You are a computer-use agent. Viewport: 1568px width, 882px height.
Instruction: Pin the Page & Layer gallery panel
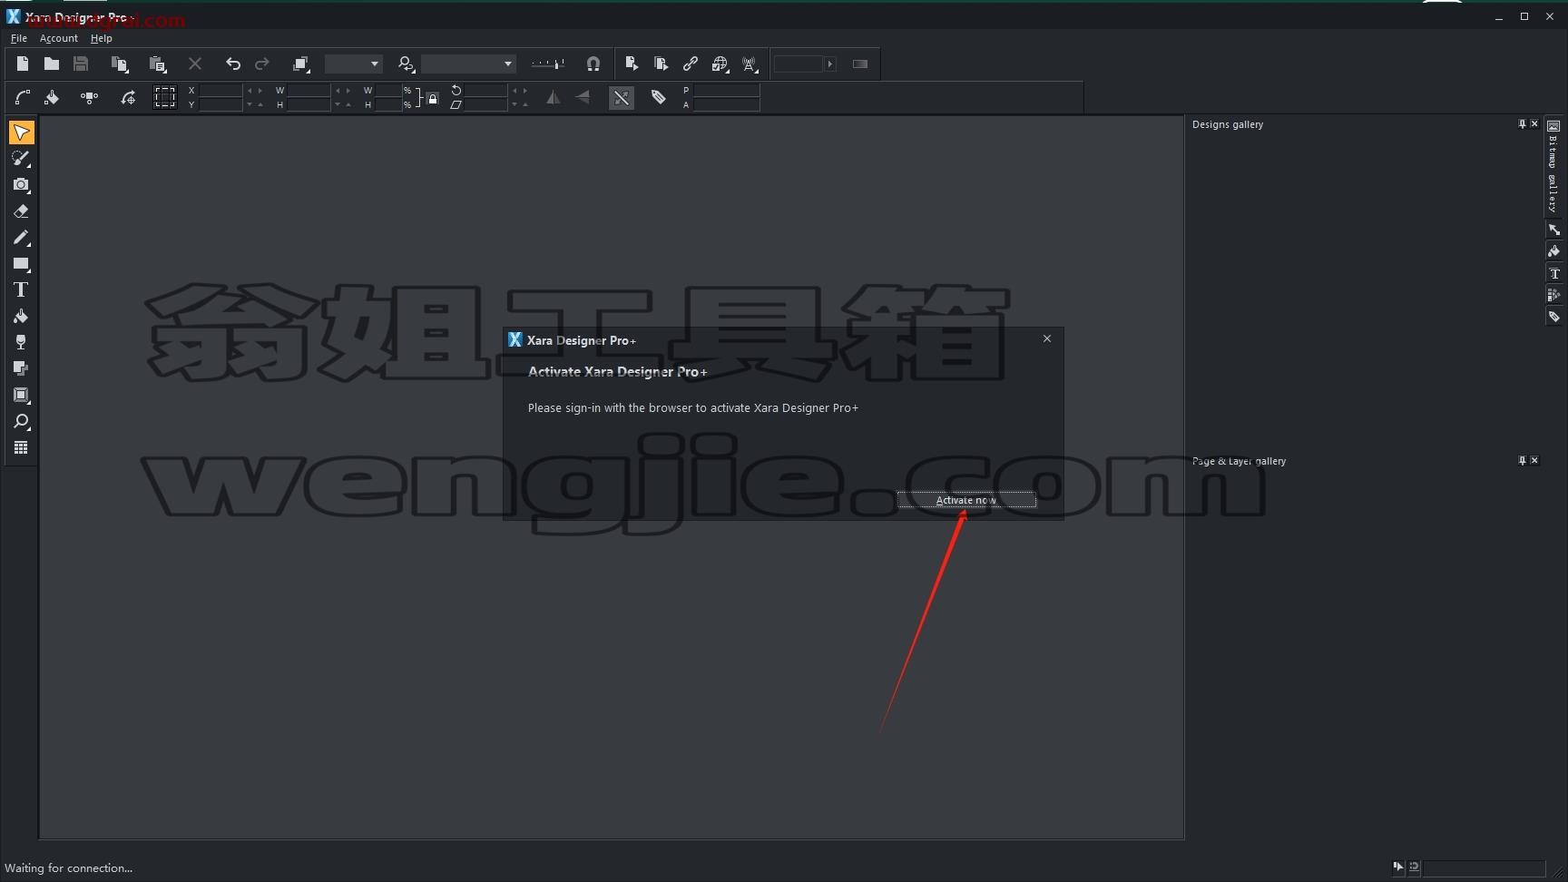pyautogui.click(x=1522, y=461)
